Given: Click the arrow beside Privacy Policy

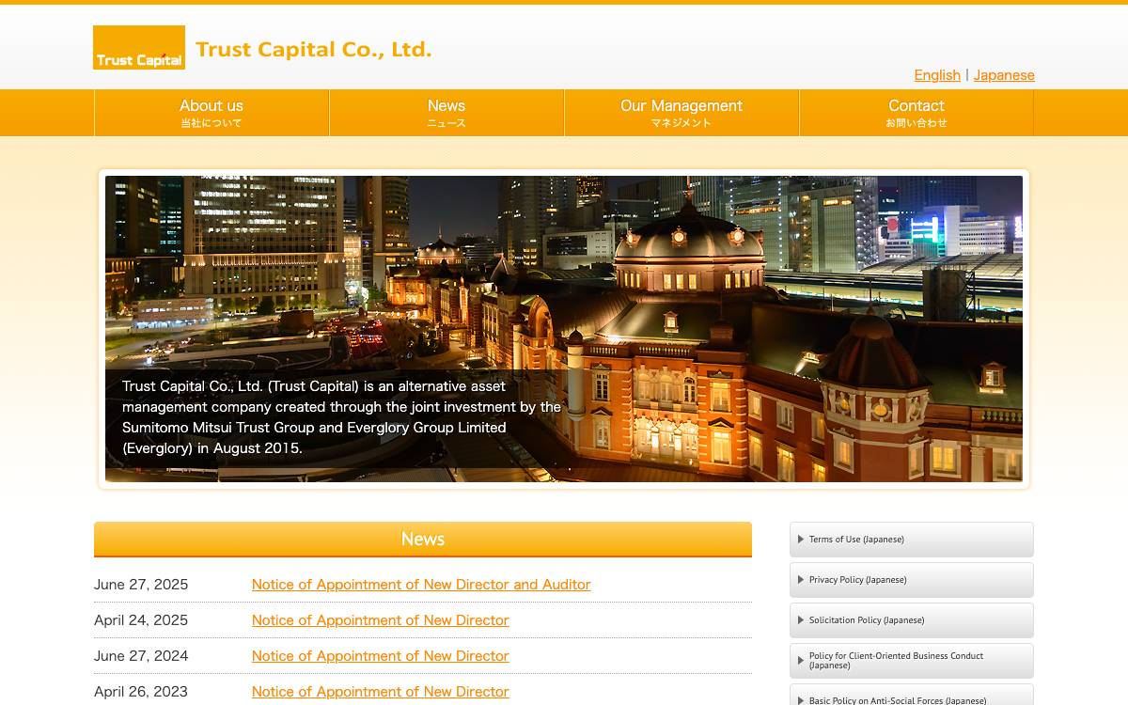Looking at the screenshot, I should (801, 580).
